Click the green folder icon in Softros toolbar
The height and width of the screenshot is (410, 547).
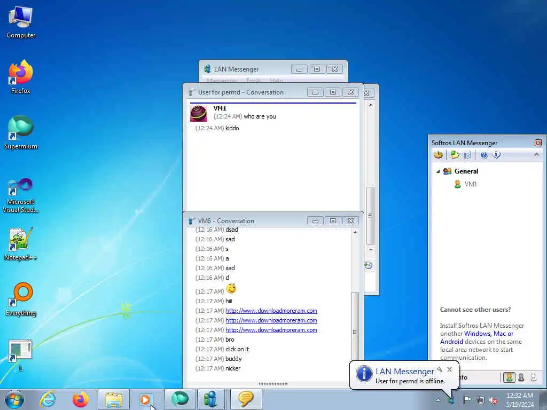point(455,154)
